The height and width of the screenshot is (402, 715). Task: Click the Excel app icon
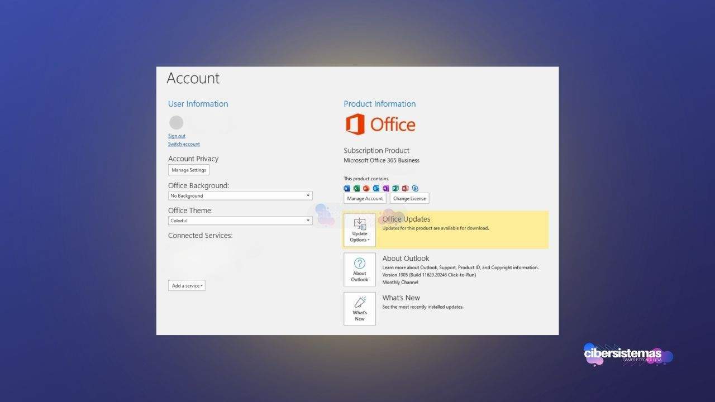(x=356, y=188)
